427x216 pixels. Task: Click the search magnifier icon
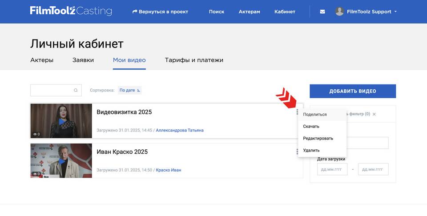pos(76,90)
